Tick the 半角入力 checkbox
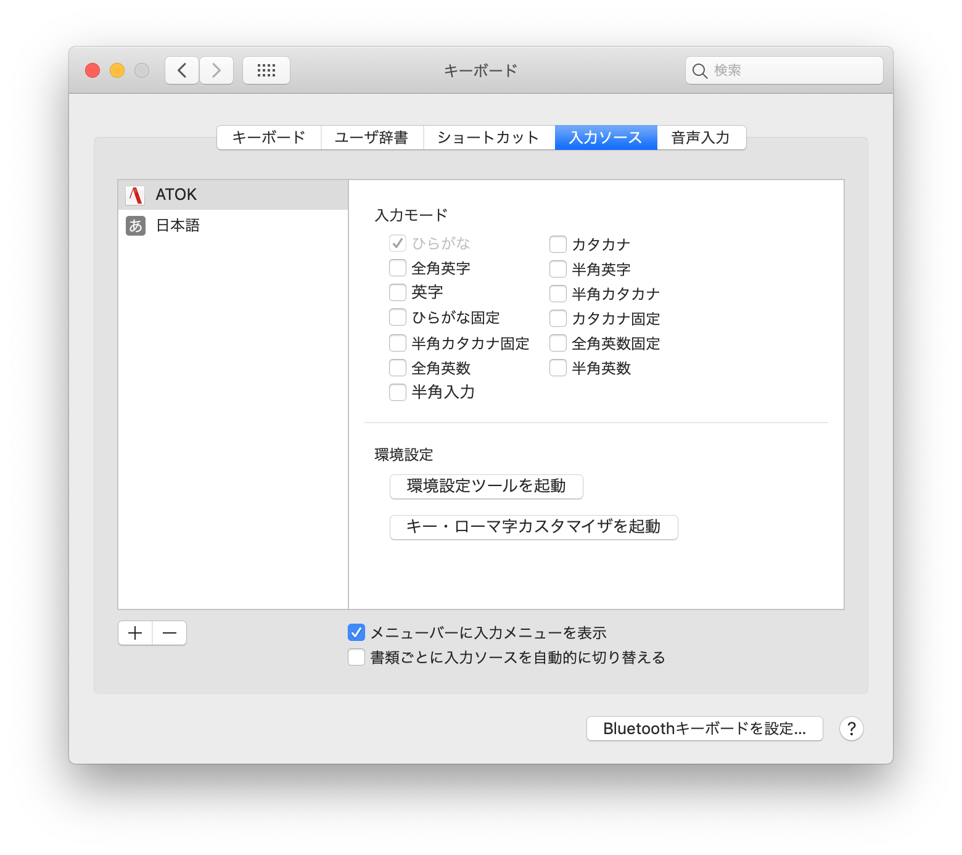 click(x=398, y=392)
